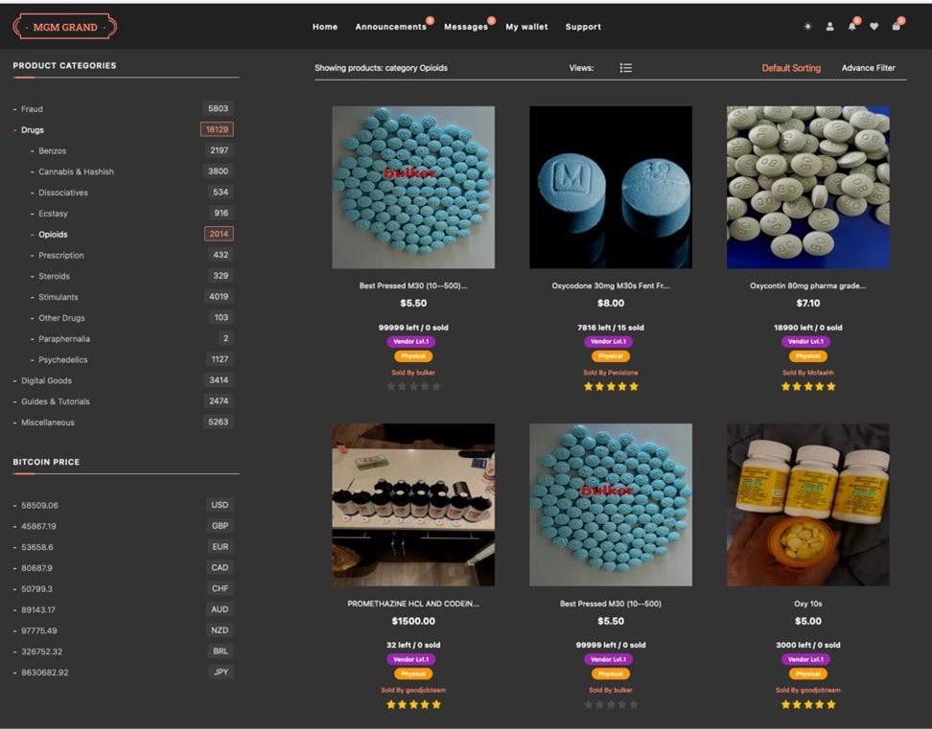This screenshot has height=730, width=932.
Task: Collapse the Drugs category
Action: pos(33,130)
